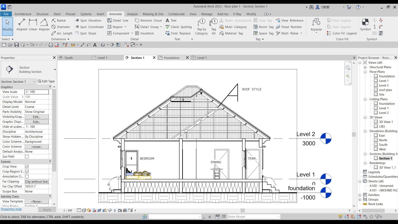Switch to the foundation view tab
The width and height of the screenshot is (398, 224).
[x=172, y=58]
